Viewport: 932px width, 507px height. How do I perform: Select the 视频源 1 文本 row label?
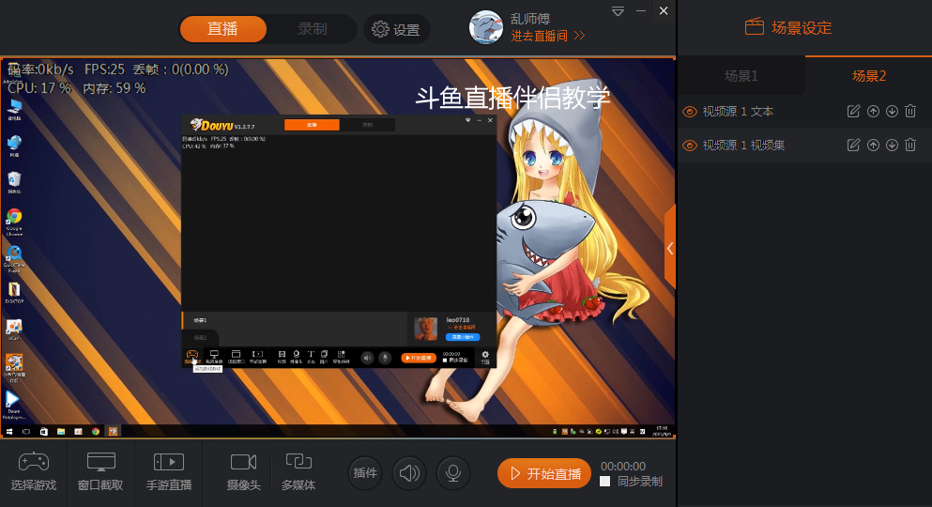point(738,112)
